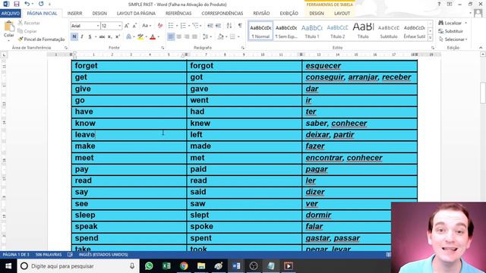The height and width of the screenshot is (273, 486).
Task: Open font size 12 dropdown
Action: tap(120, 26)
